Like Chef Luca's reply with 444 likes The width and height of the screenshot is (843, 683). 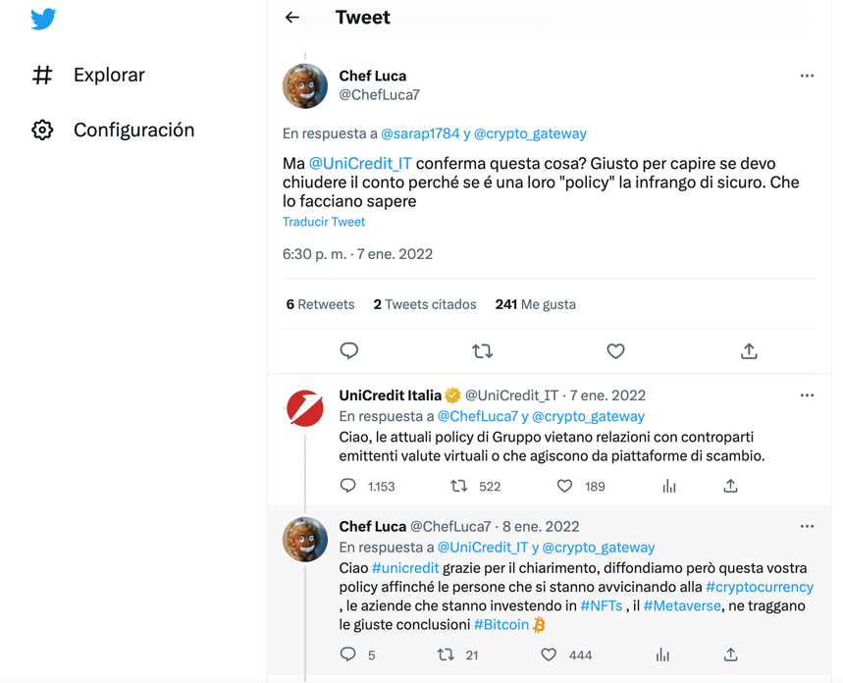pyautogui.click(x=549, y=655)
